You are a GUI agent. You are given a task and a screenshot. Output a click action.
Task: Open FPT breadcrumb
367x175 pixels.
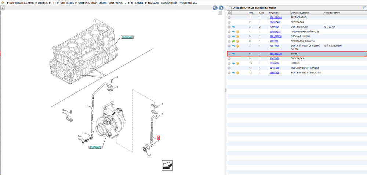[54, 3]
